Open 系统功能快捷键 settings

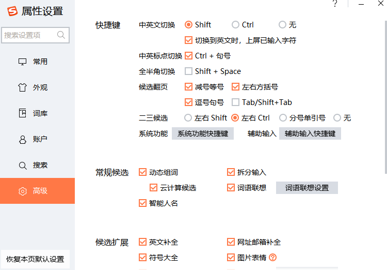coord(202,133)
